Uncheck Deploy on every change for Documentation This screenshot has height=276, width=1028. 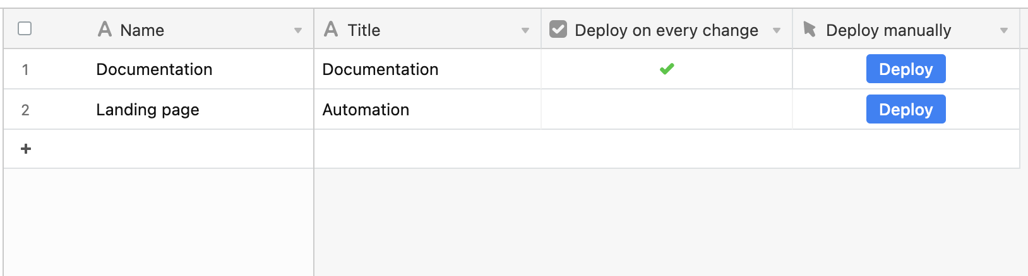tap(667, 69)
